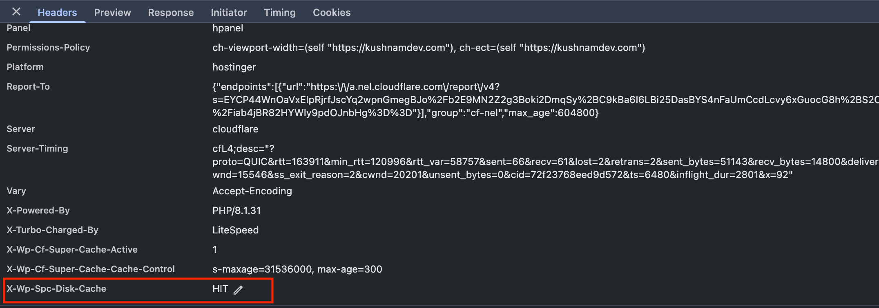The image size is (879, 308).
Task: Open the Initiator tab
Action: pos(229,13)
